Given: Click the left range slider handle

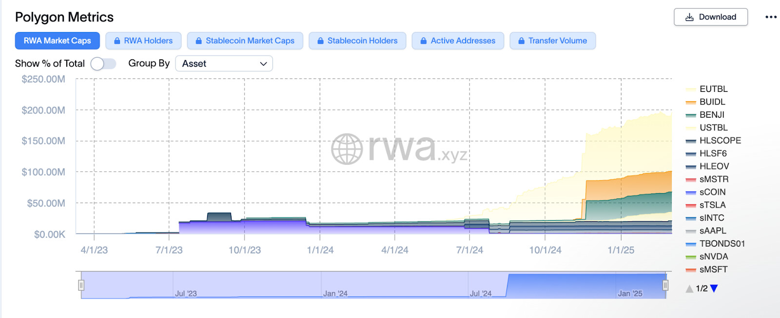Looking at the screenshot, I should [x=81, y=285].
